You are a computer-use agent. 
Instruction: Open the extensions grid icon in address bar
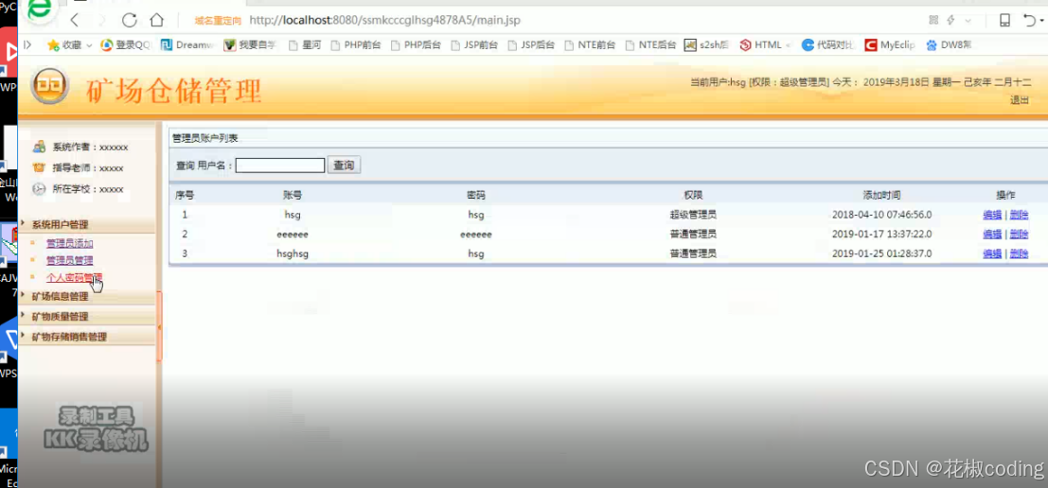point(933,21)
